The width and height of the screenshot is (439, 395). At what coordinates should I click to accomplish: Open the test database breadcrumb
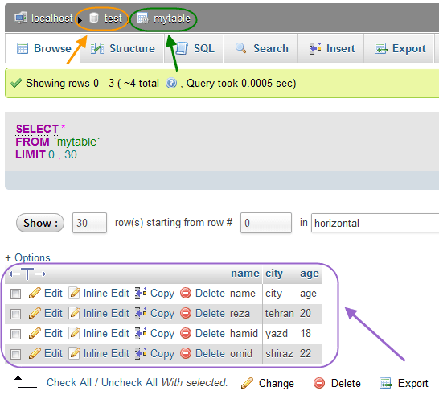click(x=113, y=19)
